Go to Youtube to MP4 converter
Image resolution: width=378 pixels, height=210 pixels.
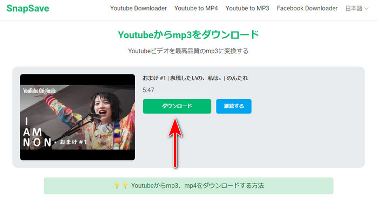point(196,9)
